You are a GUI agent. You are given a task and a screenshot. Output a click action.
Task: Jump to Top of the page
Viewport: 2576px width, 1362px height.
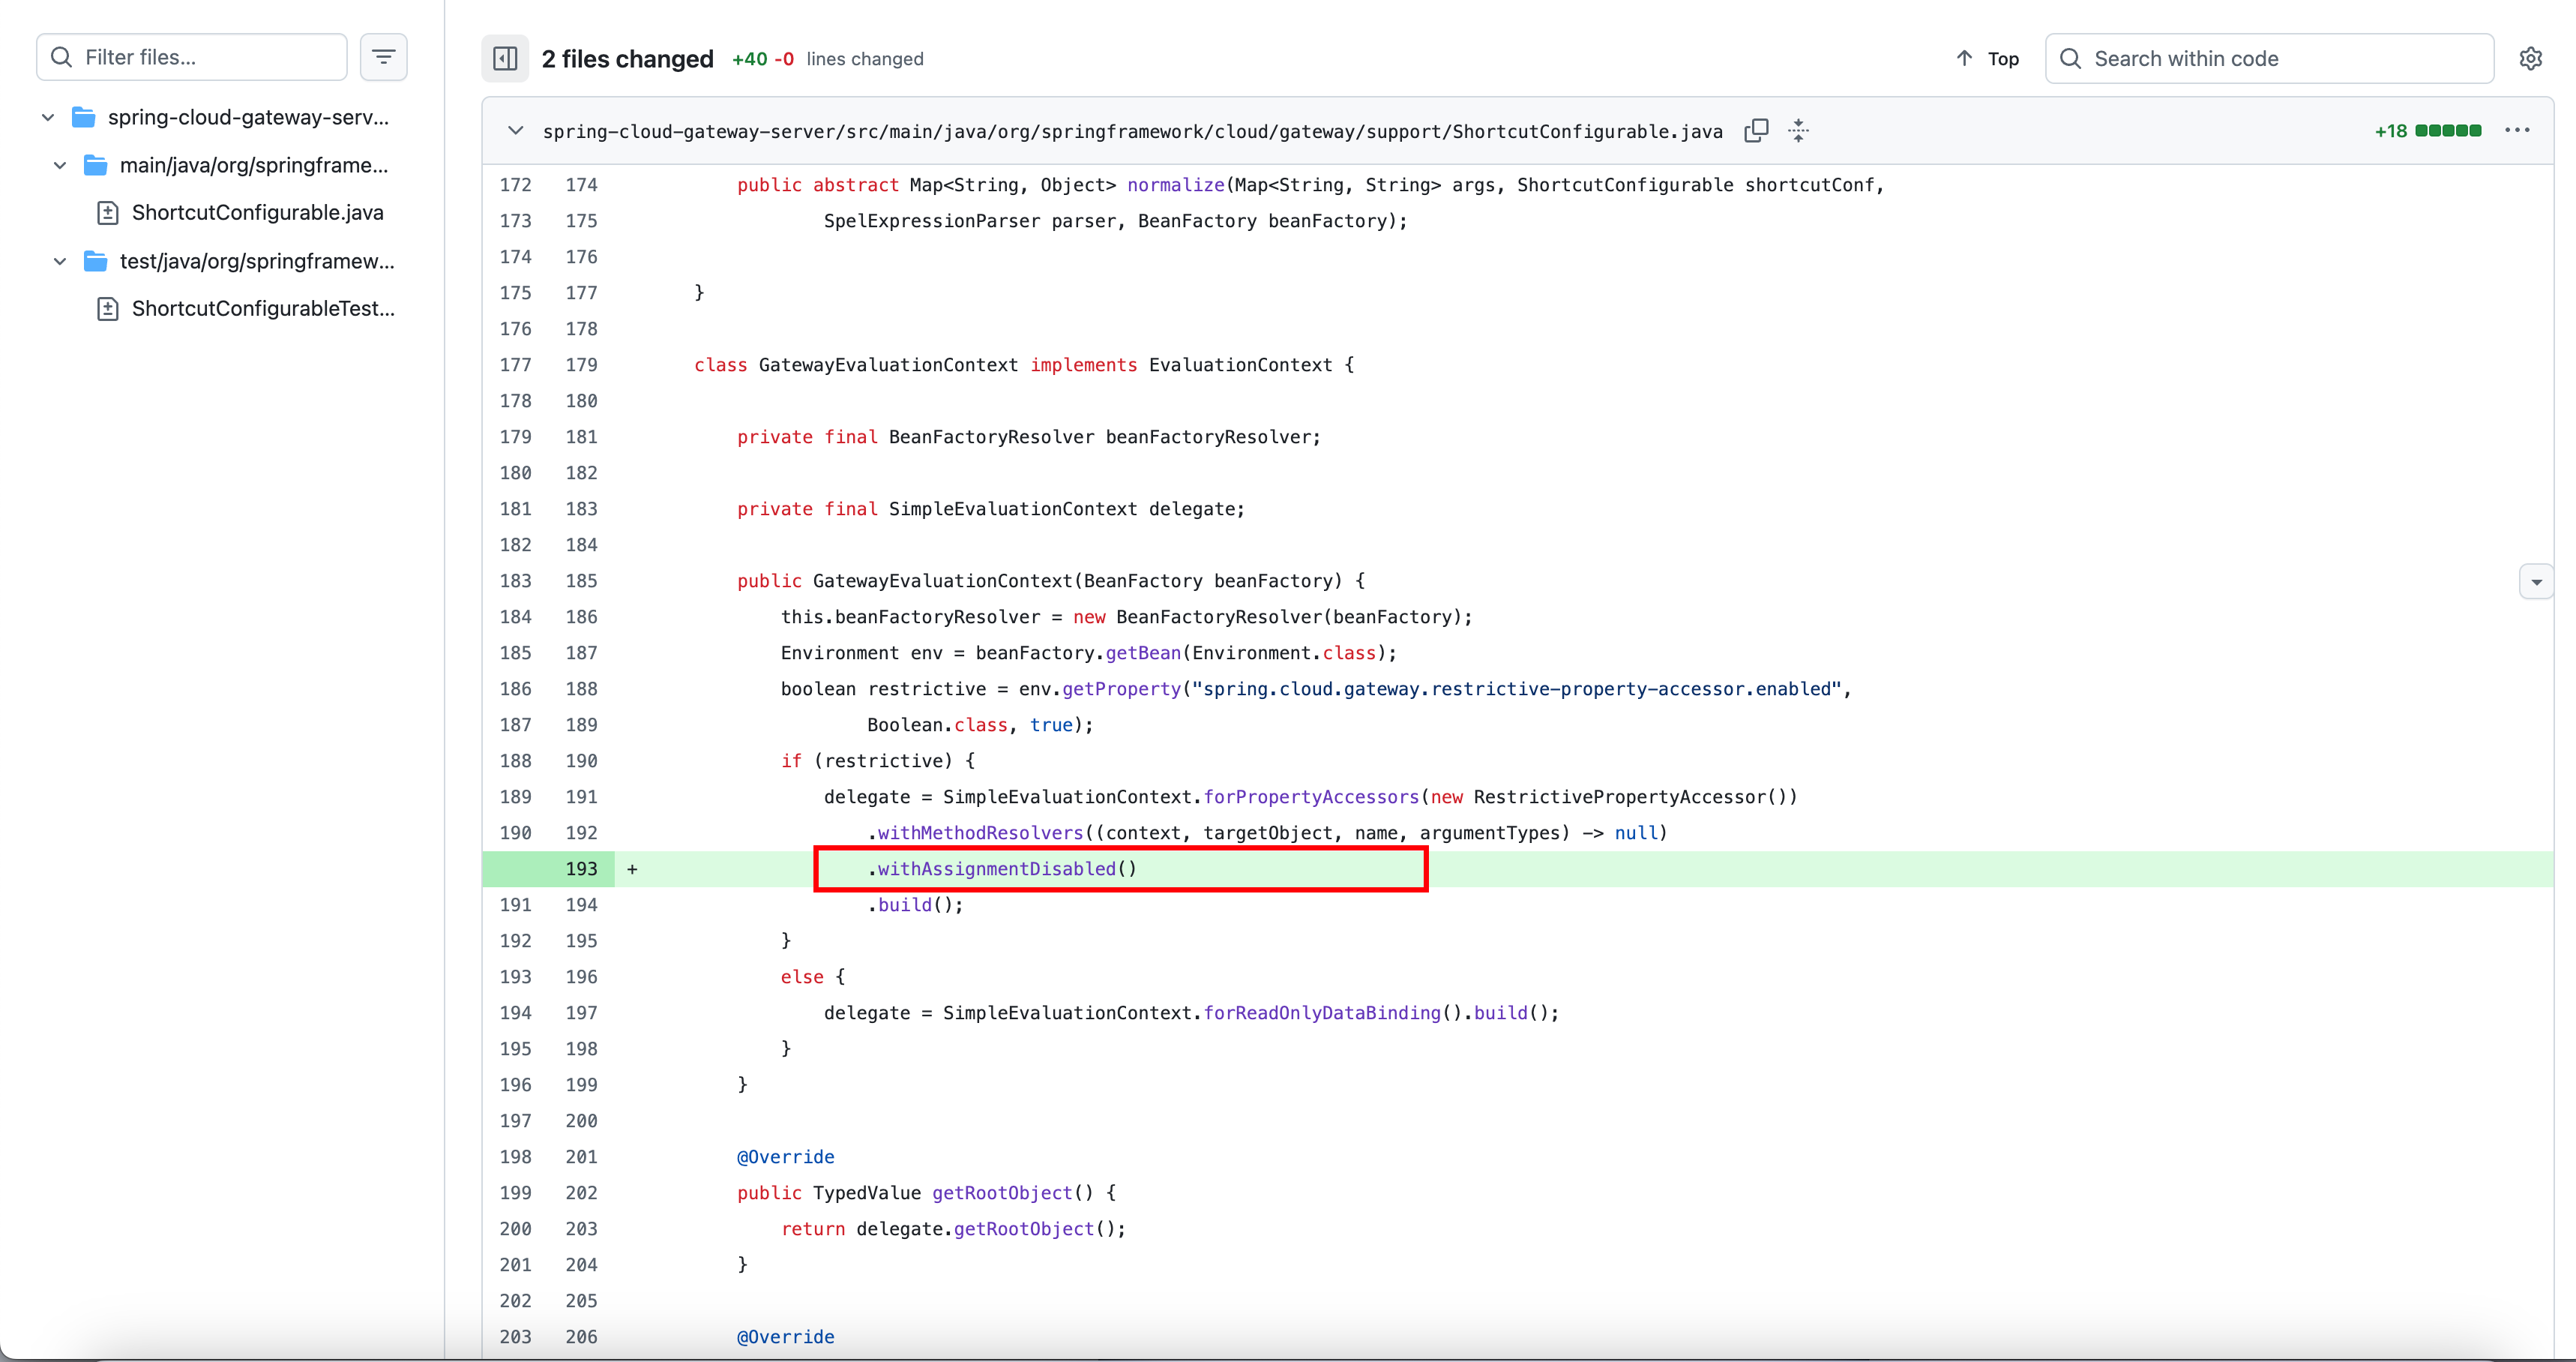tap(1988, 58)
